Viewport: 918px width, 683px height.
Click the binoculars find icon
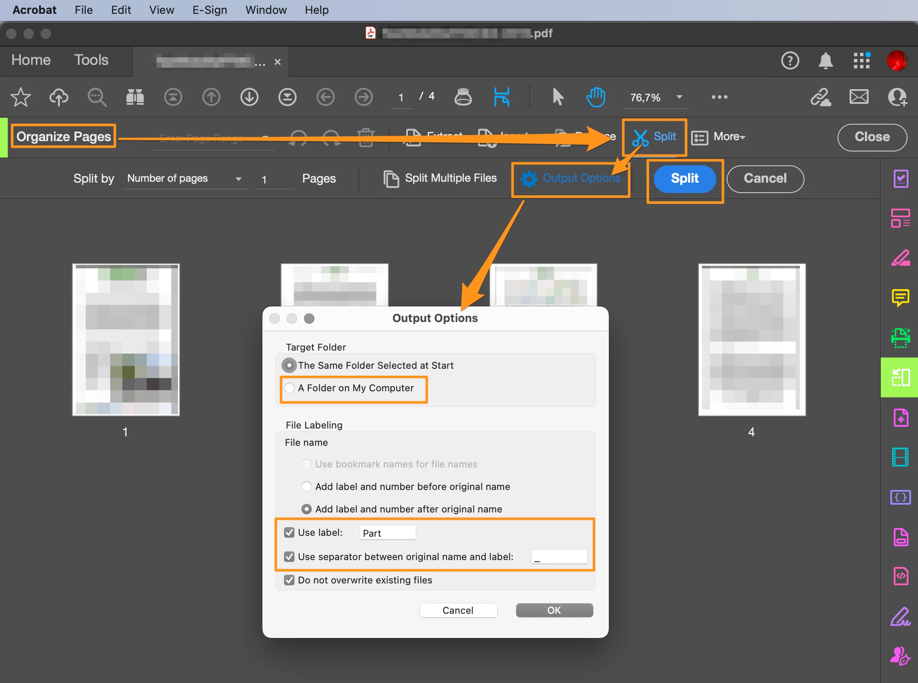pos(135,97)
